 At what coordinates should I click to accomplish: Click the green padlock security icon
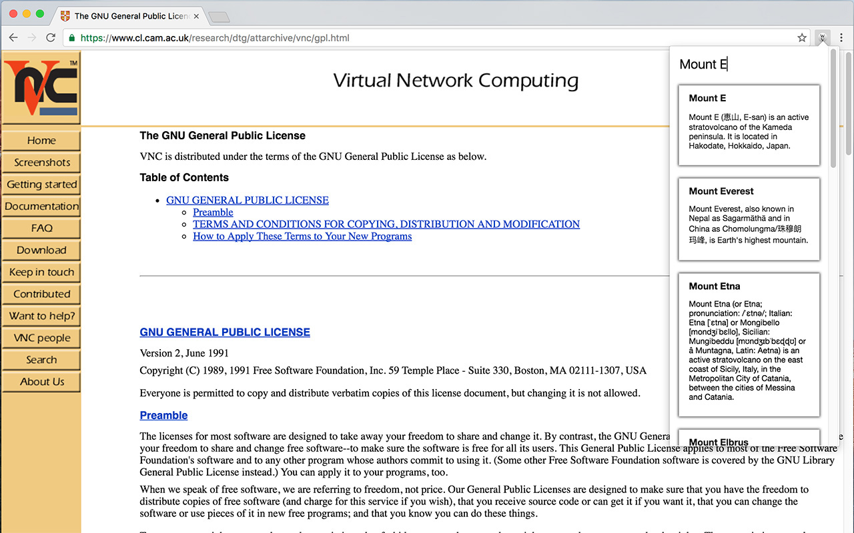pyautogui.click(x=72, y=38)
